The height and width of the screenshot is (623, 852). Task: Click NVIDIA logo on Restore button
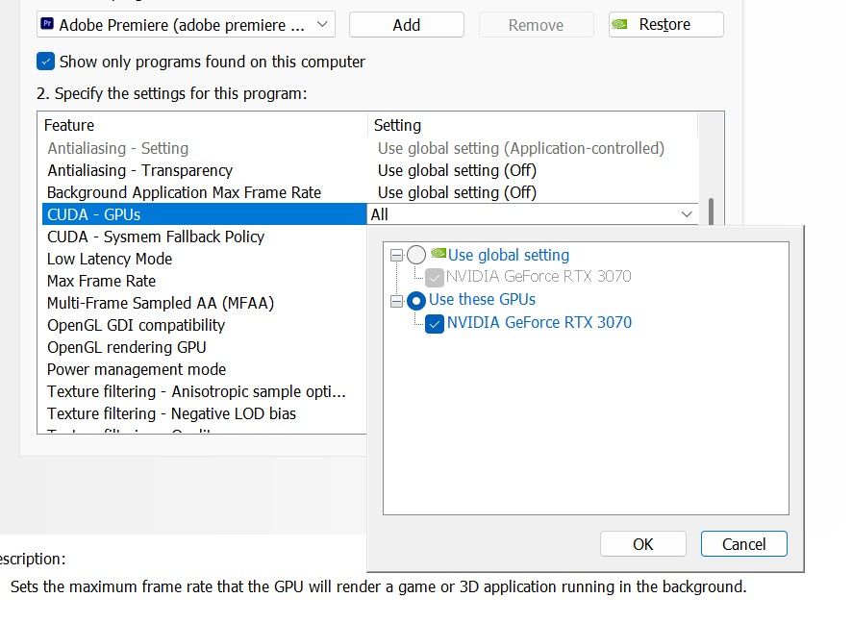point(624,24)
